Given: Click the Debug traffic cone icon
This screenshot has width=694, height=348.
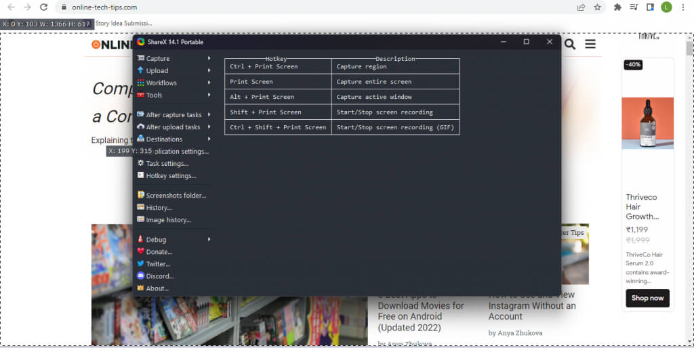Looking at the screenshot, I should click(x=141, y=239).
